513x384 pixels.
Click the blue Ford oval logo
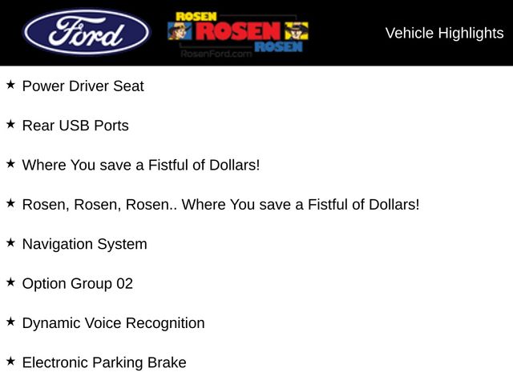click(x=86, y=33)
